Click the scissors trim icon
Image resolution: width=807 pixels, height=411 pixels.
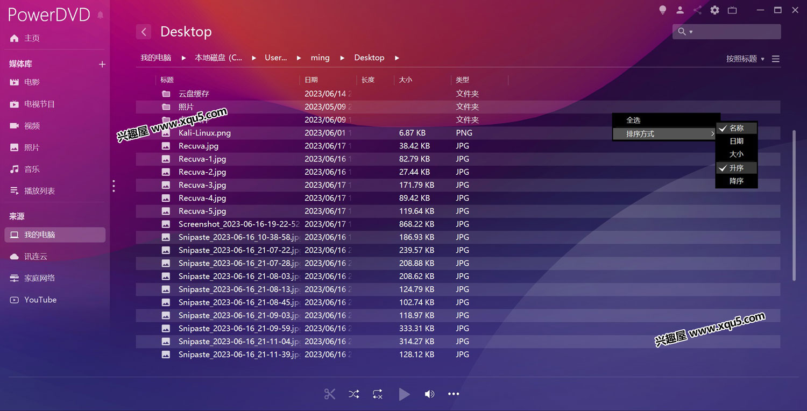pos(330,394)
